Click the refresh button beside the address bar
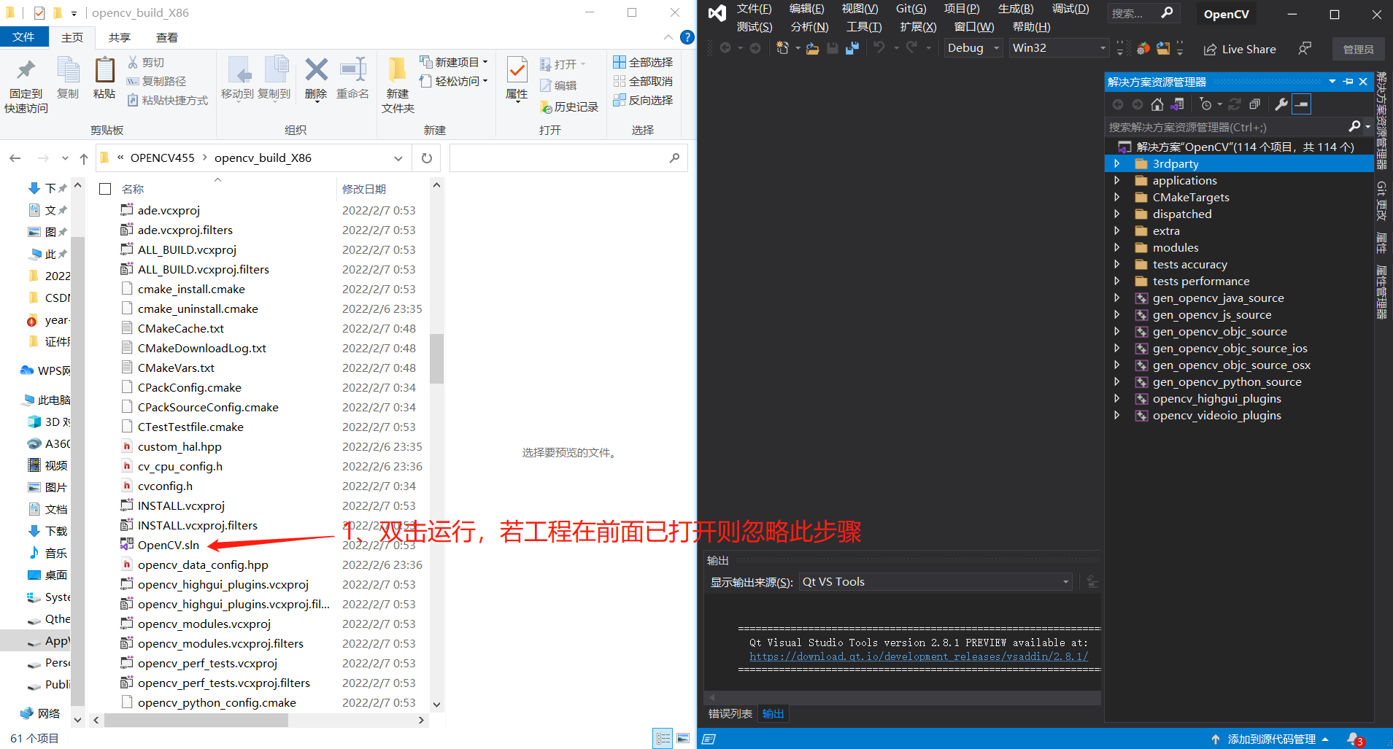 pos(427,158)
